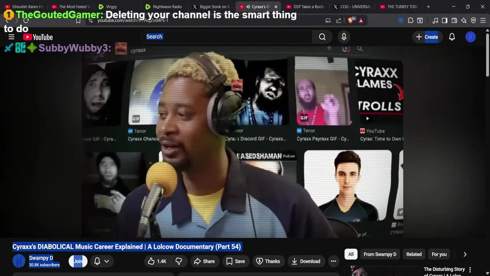490x276 pixels.
Task: Save video to a playlist
Action: click(235, 261)
